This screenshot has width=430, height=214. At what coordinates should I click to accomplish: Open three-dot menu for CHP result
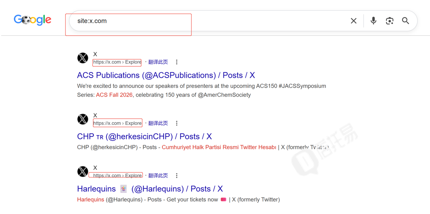click(177, 123)
